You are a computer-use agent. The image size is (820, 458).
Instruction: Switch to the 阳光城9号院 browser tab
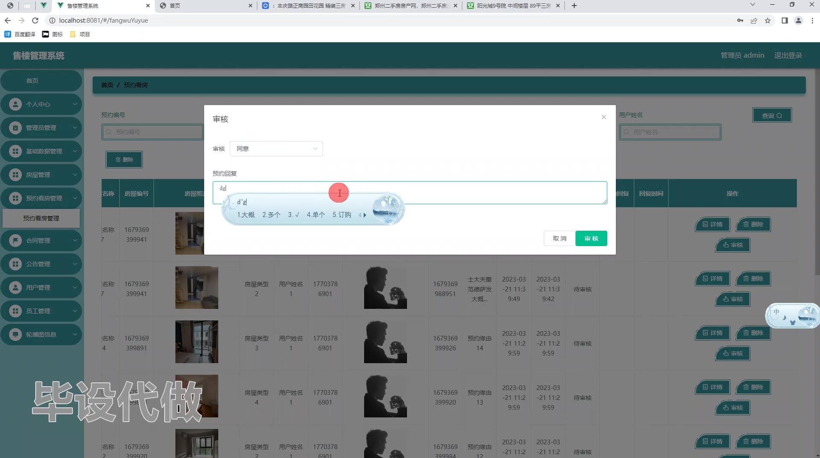click(x=512, y=6)
